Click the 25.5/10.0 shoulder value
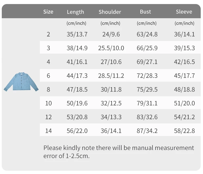This screenshot has height=174, width=203. point(111,48)
